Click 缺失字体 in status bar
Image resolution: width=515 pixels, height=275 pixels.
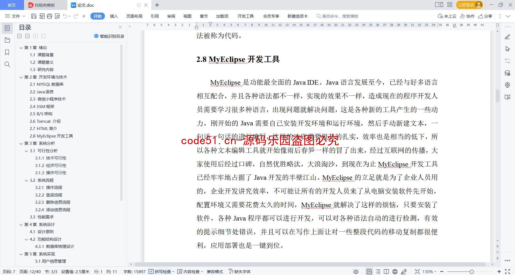(x=239, y=272)
